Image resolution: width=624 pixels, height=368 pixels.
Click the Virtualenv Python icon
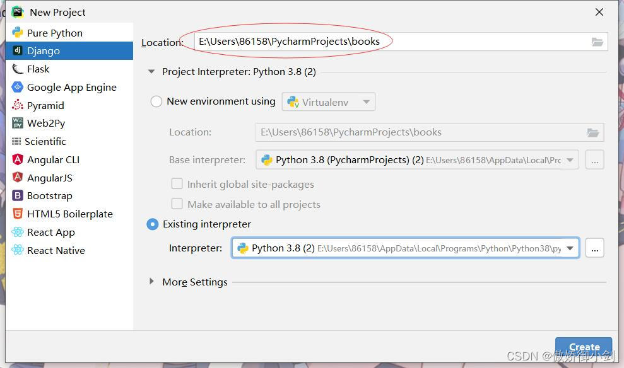point(293,101)
